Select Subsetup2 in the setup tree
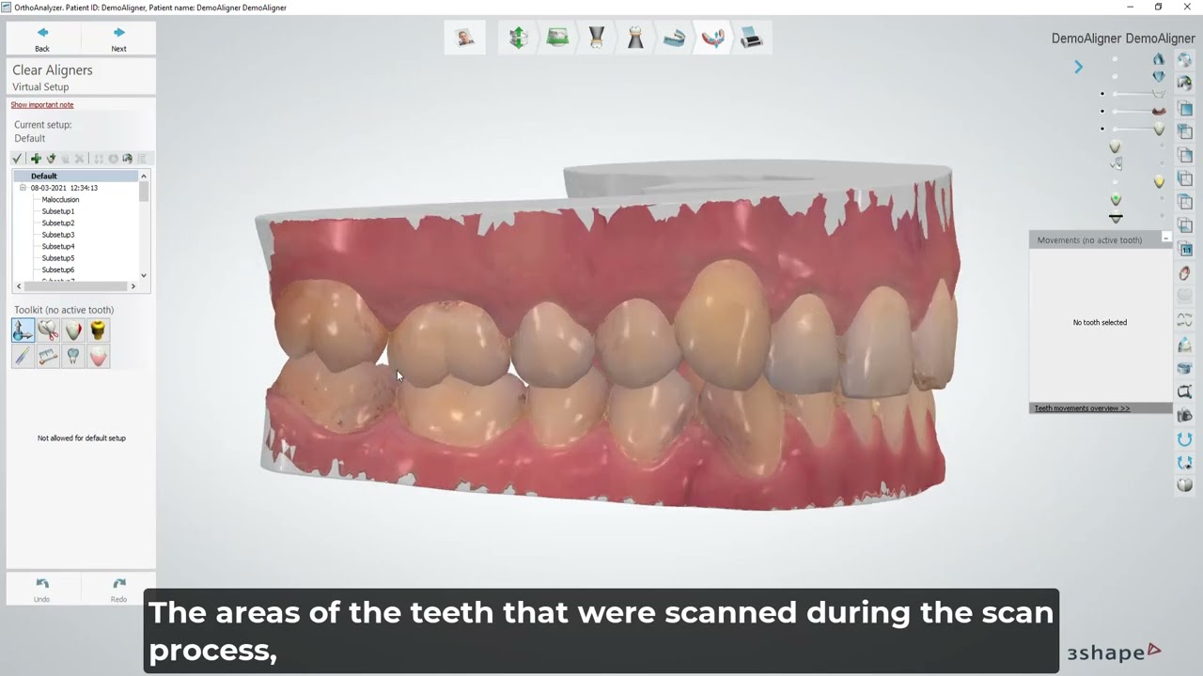The height and width of the screenshot is (676, 1203). coord(58,223)
